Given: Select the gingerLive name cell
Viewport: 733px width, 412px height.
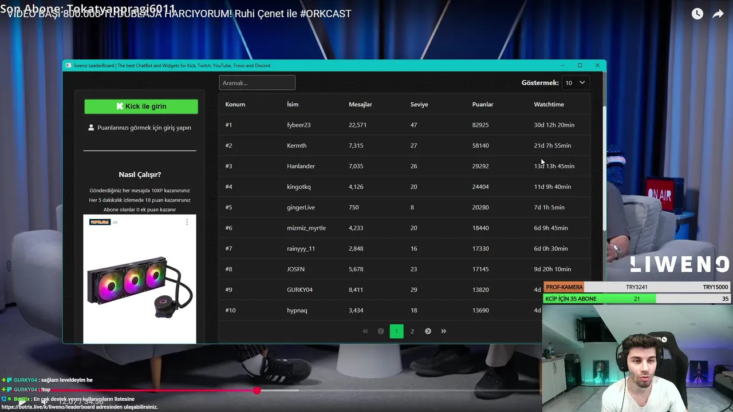Looking at the screenshot, I should point(301,207).
